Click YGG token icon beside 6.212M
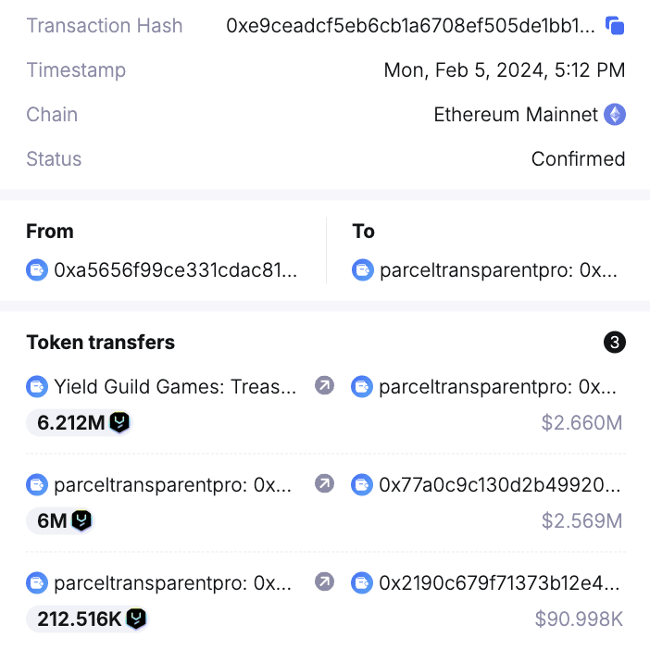The width and height of the screenshot is (650, 650). tap(120, 423)
